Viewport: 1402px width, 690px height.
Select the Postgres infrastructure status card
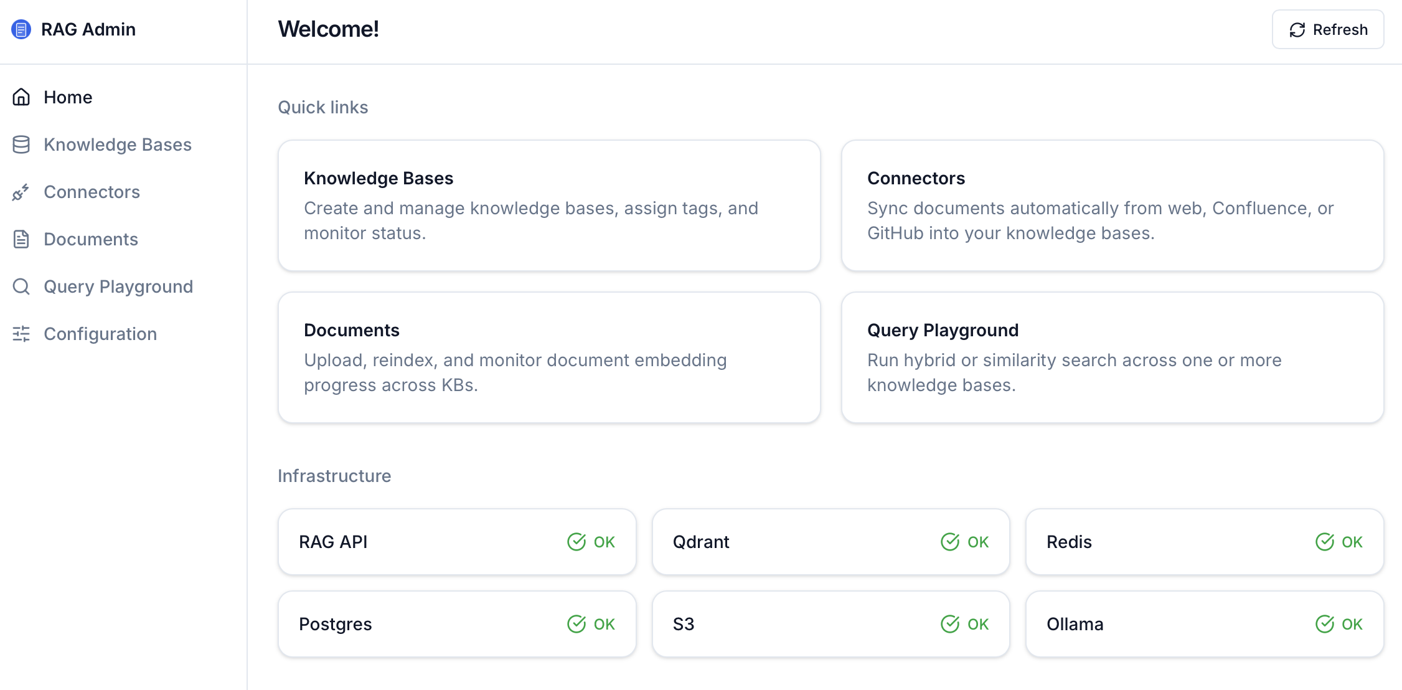(x=457, y=624)
